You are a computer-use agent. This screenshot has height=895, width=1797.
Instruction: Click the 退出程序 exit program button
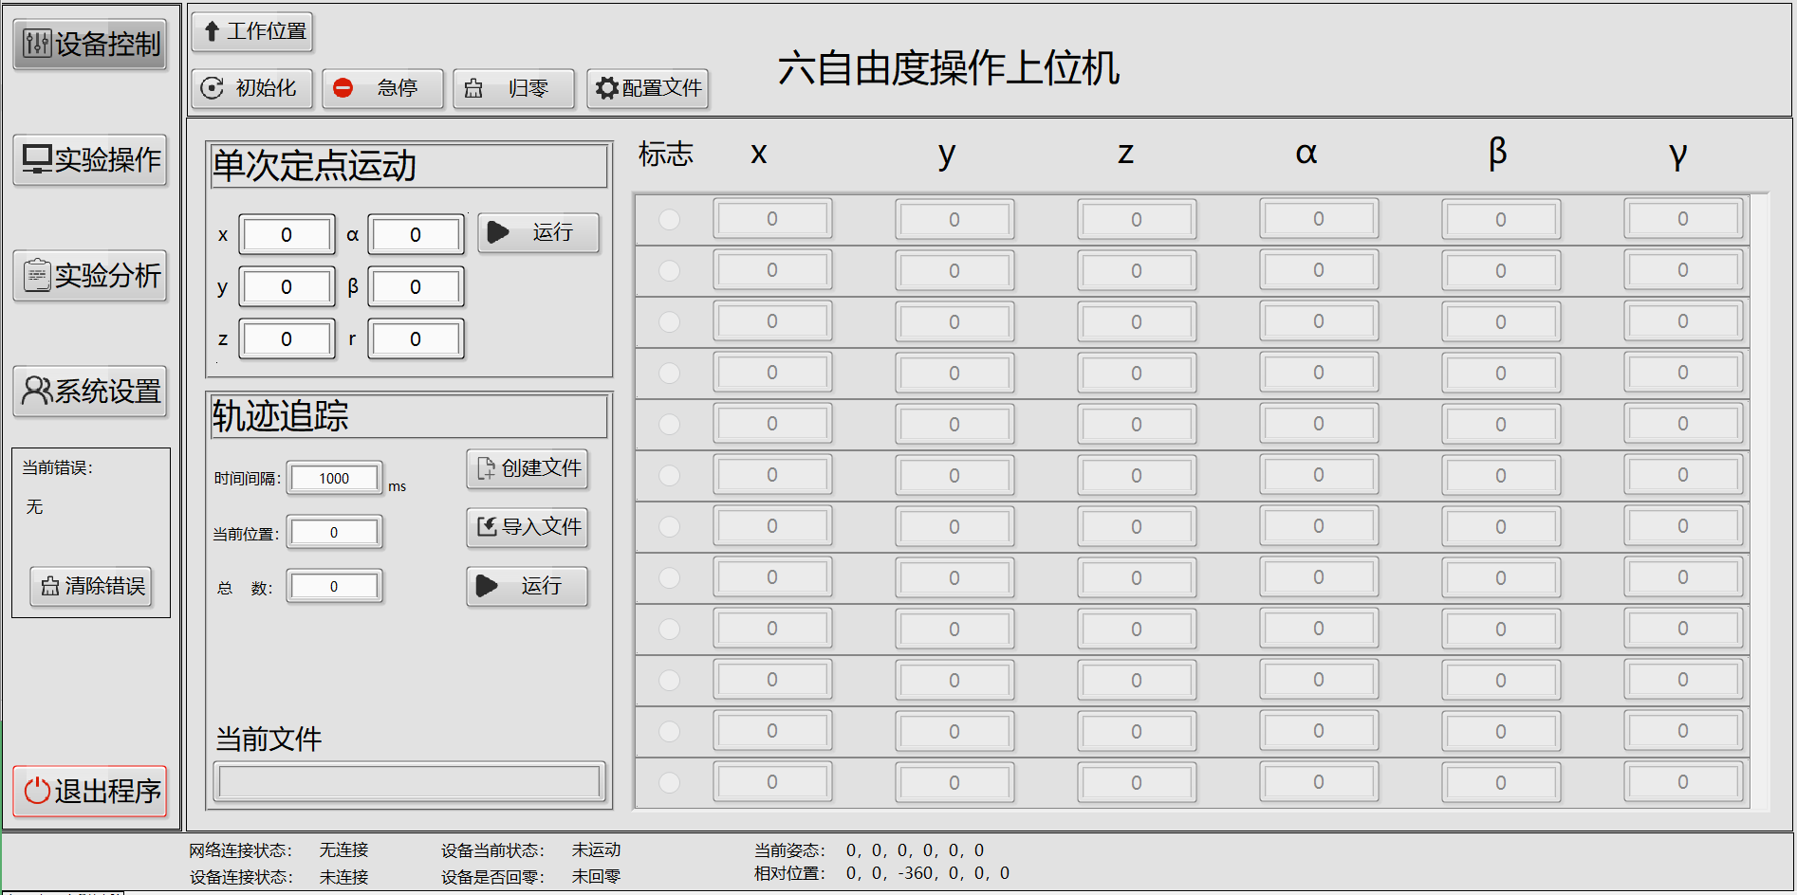point(90,791)
